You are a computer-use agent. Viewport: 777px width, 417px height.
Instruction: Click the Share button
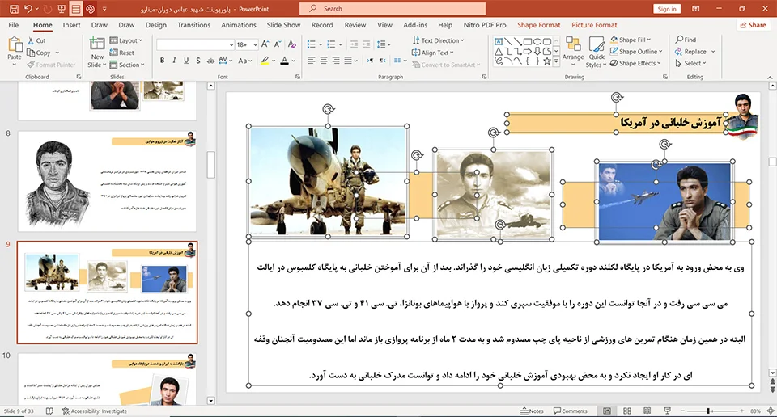753,25
